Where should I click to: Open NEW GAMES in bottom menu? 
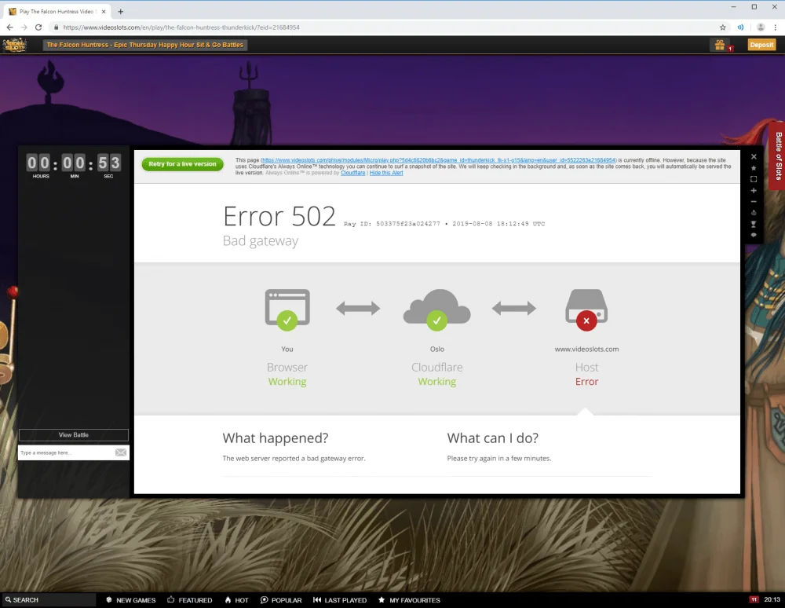[x=130, y=600]
